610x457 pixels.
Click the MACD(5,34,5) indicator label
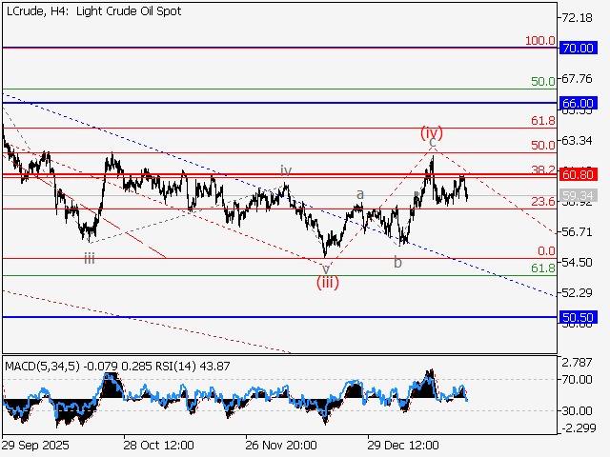[42, 365]
